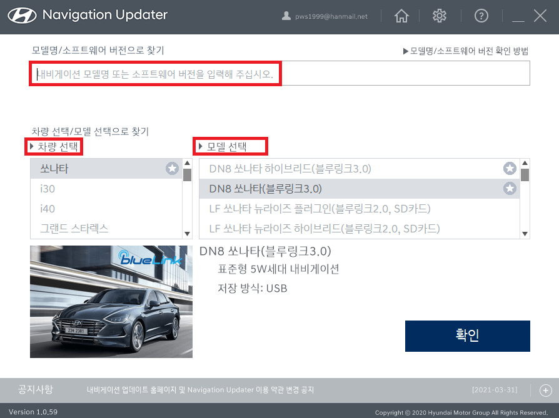Select 그랜드 스타렉스 in the vehicle list
Screen dimensions: 559x418
[x=106, y=229]
